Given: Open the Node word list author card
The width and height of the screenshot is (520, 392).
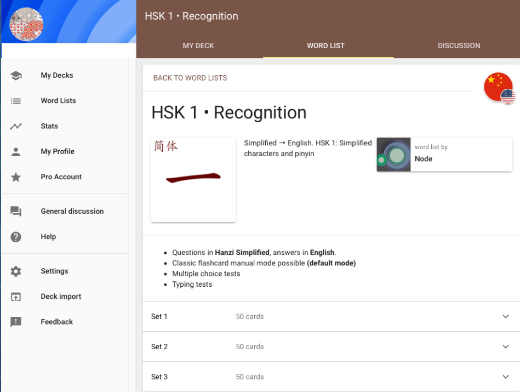Looking at the screenshot, I should click(444, 155).
